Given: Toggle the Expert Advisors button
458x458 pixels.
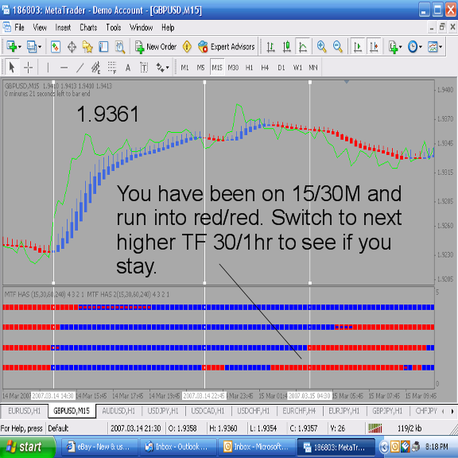Looking at the screenshot, I should (227, 47).
